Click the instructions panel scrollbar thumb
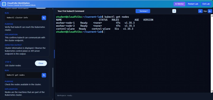 coord(53,78)
